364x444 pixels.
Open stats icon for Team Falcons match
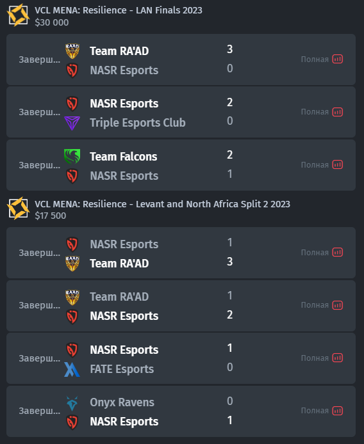pyautogui.click(x=337, y=164)
